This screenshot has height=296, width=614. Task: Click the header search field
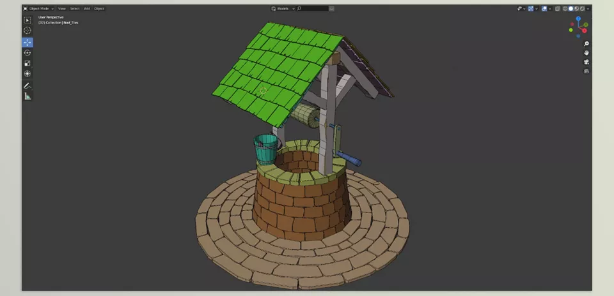[312, 8]
